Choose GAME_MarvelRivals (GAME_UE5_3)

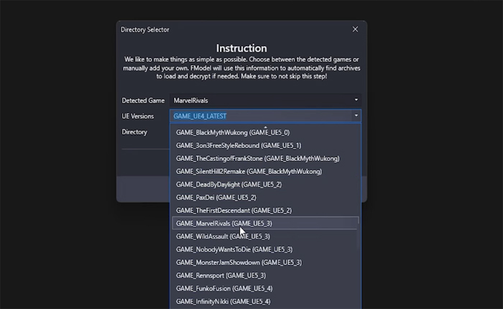point(223,223)
